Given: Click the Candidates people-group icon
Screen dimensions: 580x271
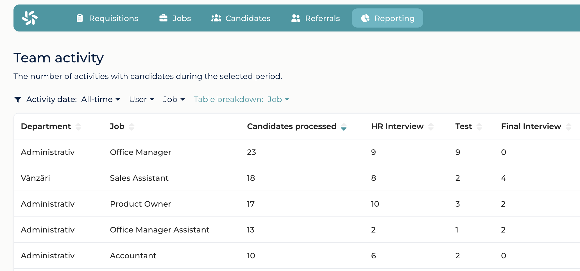Looking at the screenshot, I should click(x=216, y=18).
